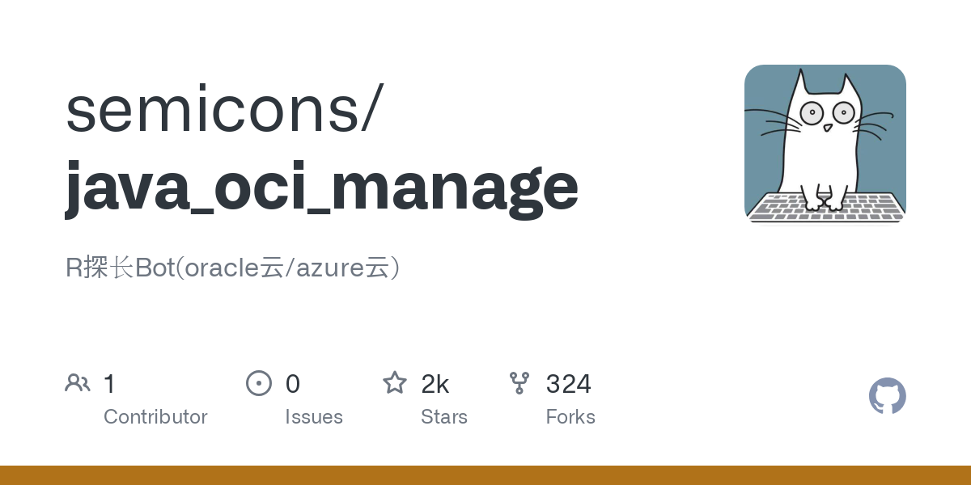Click the Issues circle-dot icon

258,383
